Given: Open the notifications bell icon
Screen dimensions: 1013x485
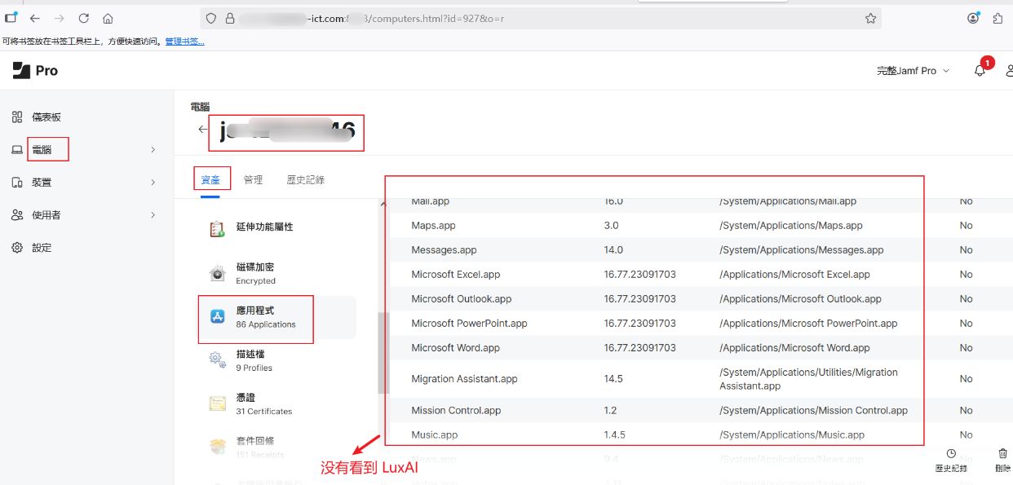Looking at the screenshot, I should (x=980, y=71).
